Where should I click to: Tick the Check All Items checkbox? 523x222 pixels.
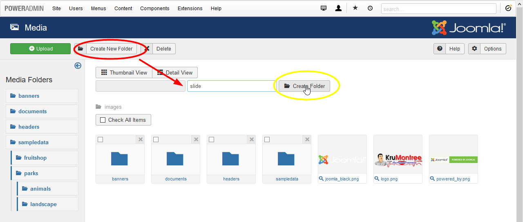[103, 120]
